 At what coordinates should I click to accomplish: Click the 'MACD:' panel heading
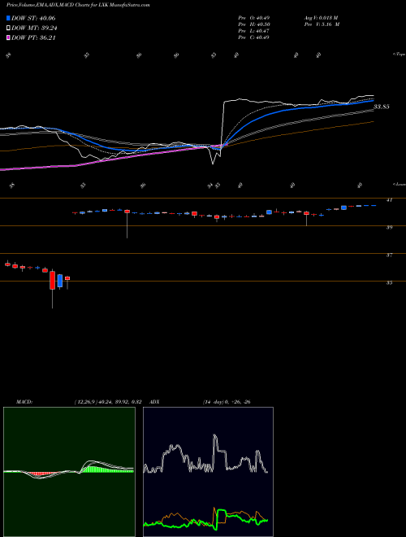tap(24, 402)
